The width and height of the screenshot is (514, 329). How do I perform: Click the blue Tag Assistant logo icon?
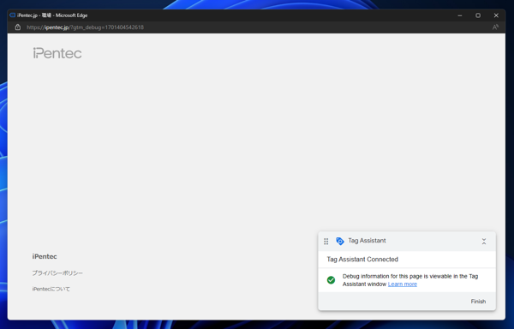point(340,241)
